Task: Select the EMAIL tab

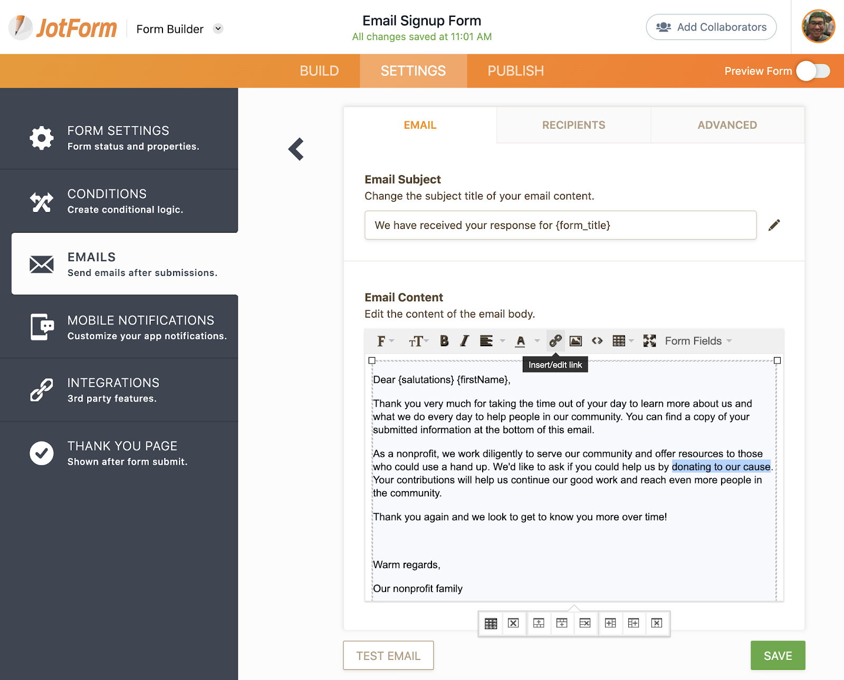Action: pos(420,125)
